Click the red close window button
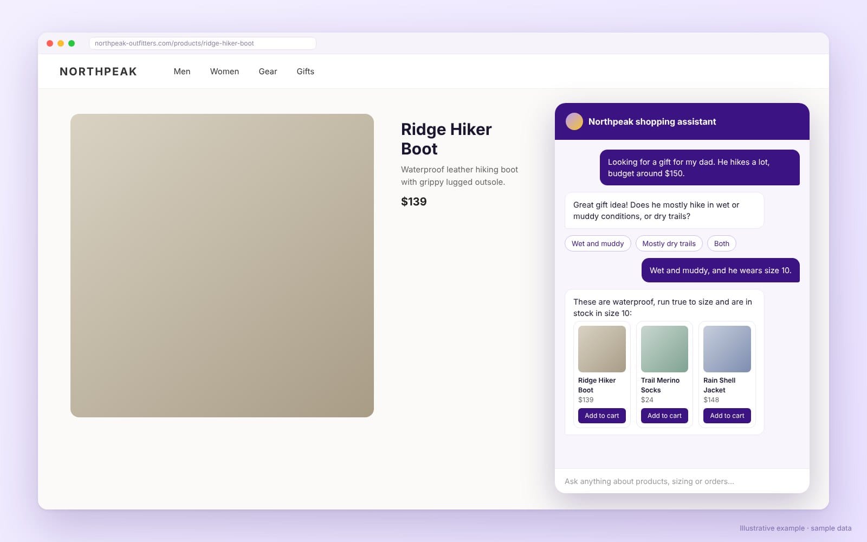Screen dimensions: 867x542 (x=50, y=43)
